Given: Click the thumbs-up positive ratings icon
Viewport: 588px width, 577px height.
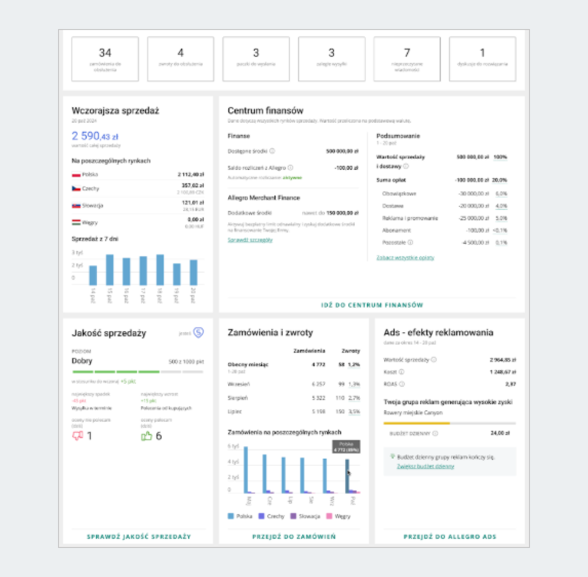Looking at the screenshot, I should pyautogui.click(x=147, y=436).
